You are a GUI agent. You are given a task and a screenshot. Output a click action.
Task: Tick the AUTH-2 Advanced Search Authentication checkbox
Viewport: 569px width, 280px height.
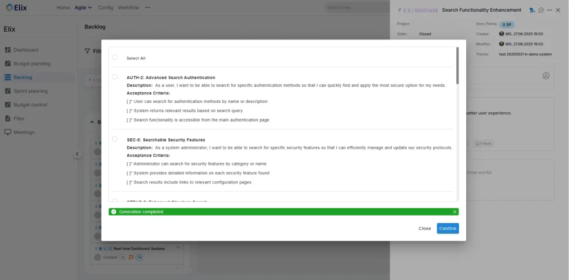click(x=115, y=77)
